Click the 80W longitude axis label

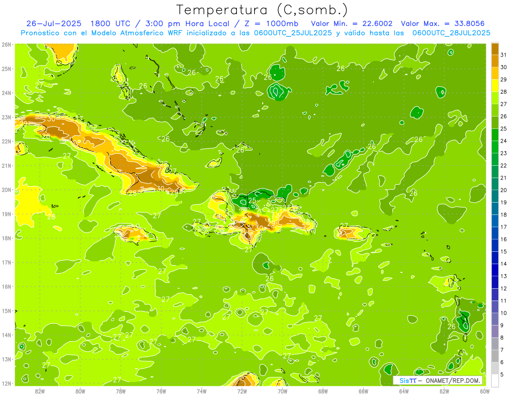point(80,391)
